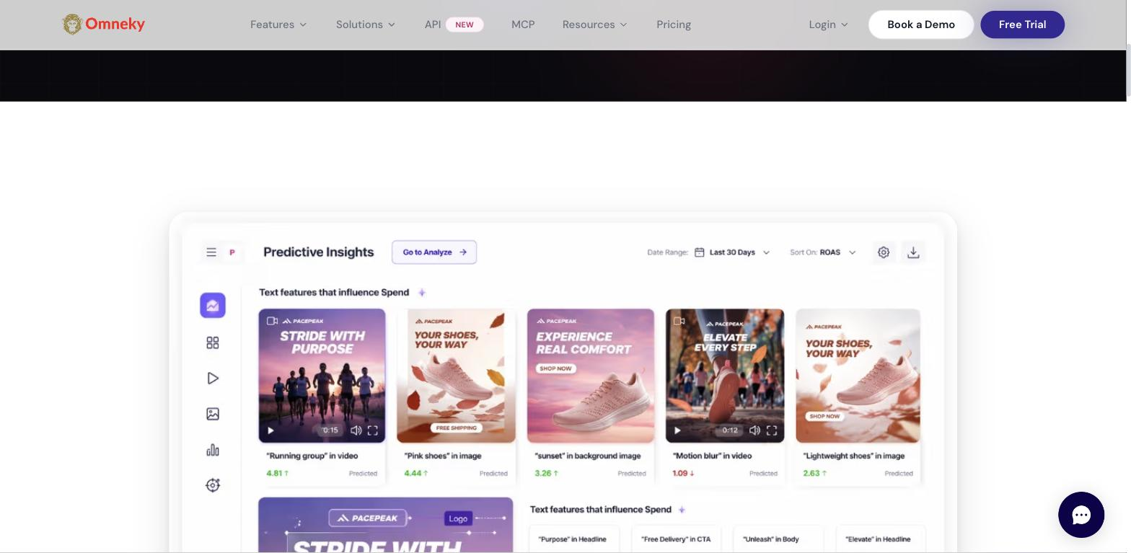Play the Elevate Every Step video
Viewport: 1131px width, 553px height.
click(x=677, y=431)
